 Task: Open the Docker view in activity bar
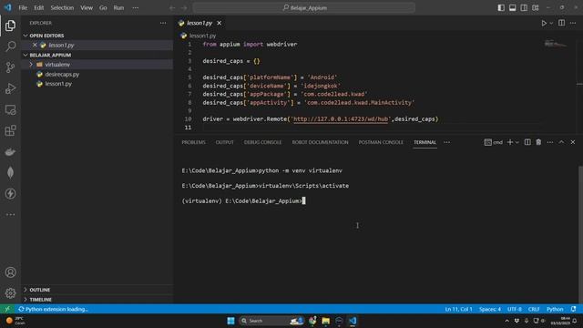coord(10,152)
